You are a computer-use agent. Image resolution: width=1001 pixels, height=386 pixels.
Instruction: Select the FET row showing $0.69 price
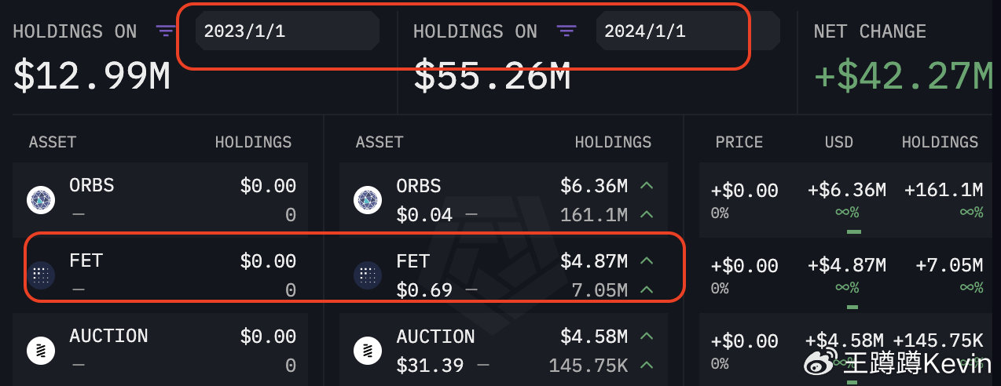click(503, 275)
